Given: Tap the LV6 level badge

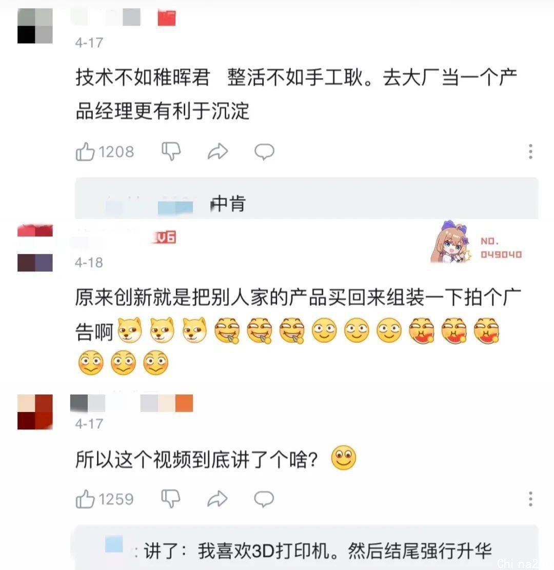Looking at the screenshot, I should pyautogui.click(x=165, y=237).
